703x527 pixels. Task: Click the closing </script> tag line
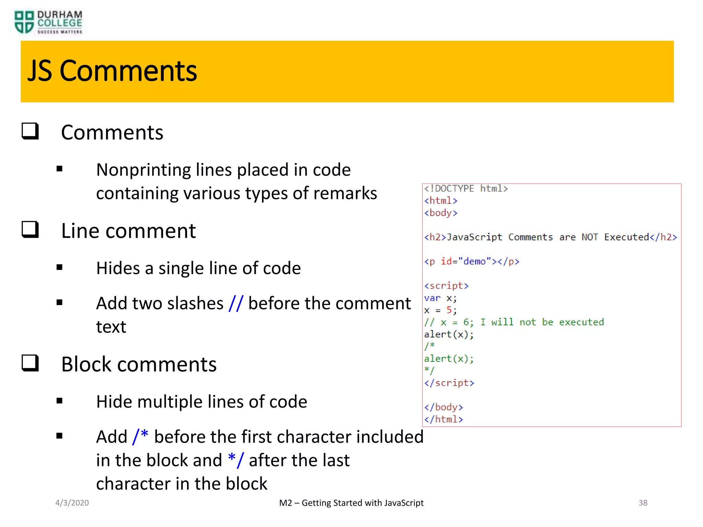449,383
